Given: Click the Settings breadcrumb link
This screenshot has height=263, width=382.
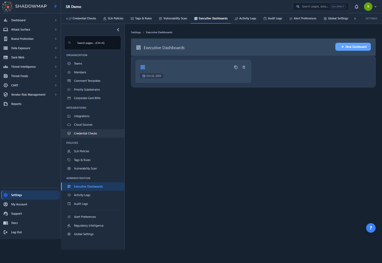Looking at the screenshot, I should (136, 32).
